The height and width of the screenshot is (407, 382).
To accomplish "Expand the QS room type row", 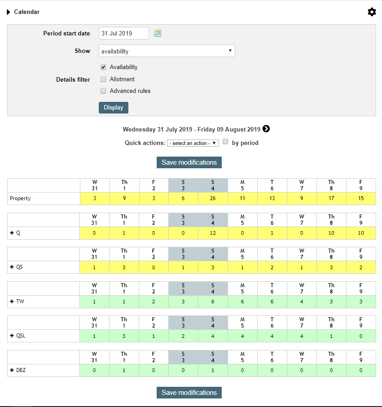I will (11, 267).
